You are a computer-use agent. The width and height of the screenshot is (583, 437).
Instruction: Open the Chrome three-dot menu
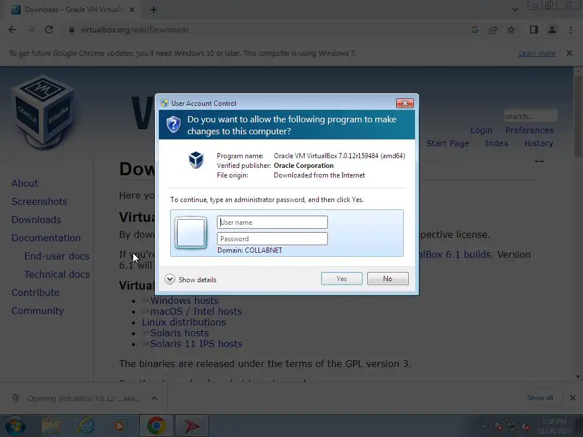coord(570,30)
